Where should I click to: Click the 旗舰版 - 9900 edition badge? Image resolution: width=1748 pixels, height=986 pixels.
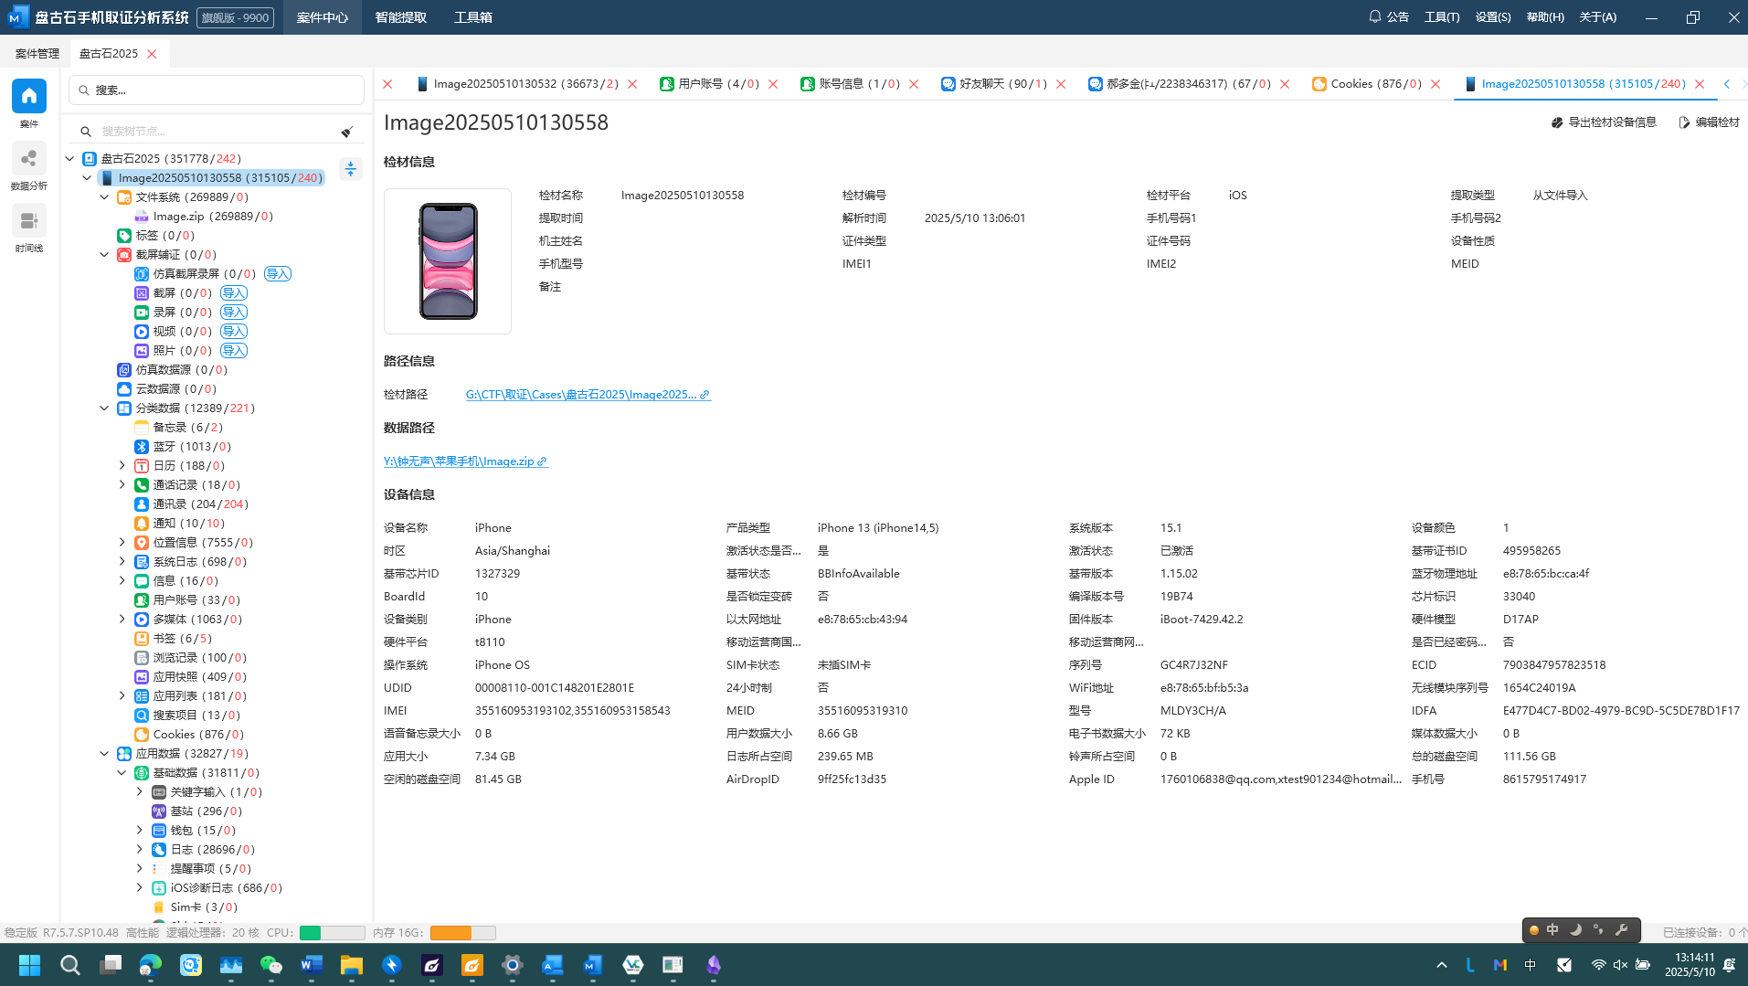pos(235,17)
